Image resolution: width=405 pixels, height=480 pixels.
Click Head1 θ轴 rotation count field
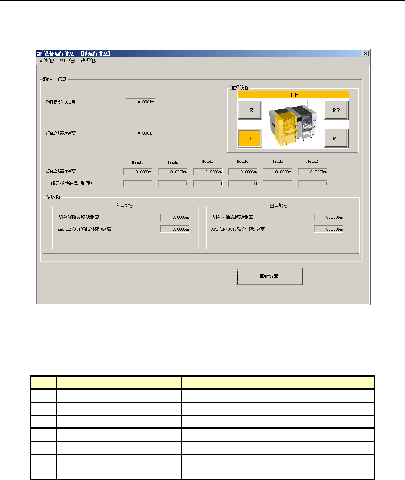pyautogui.click(x=138, y=184)
